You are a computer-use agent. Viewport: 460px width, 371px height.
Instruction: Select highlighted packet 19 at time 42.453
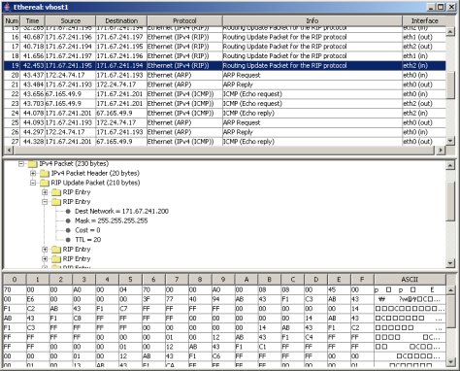225,66
